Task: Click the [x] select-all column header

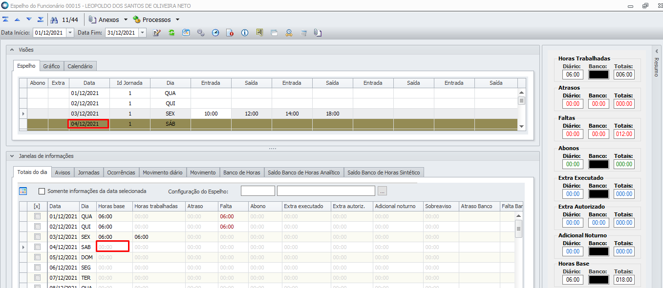Action: click(x=37, y=206)
